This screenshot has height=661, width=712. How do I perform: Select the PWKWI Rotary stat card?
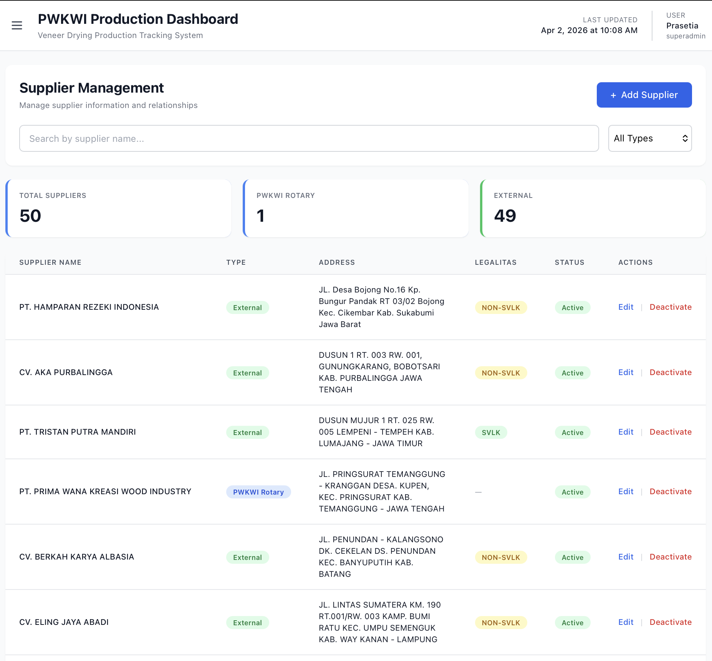tap(356, 208)
